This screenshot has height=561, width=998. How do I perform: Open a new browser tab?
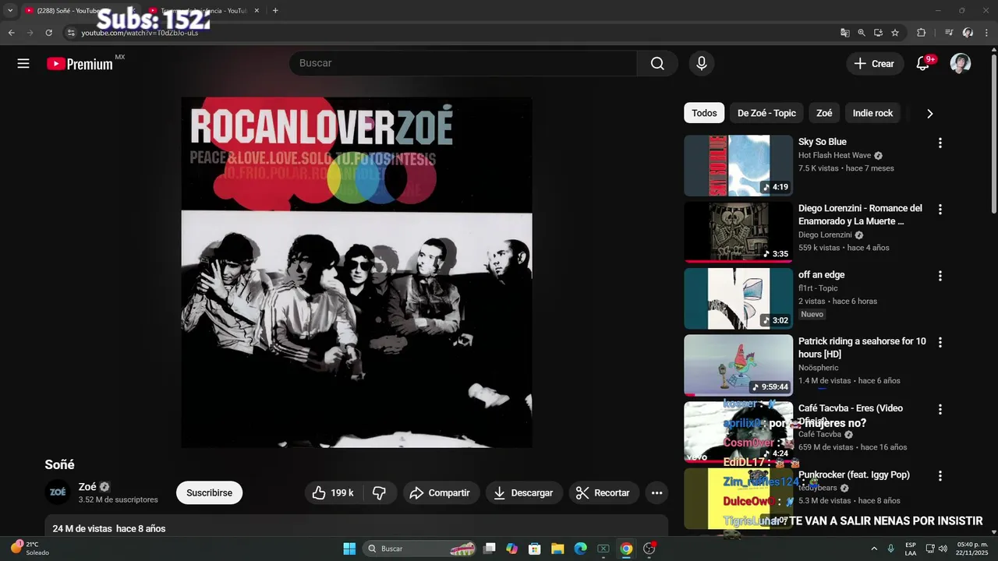[x=275, y=11]
